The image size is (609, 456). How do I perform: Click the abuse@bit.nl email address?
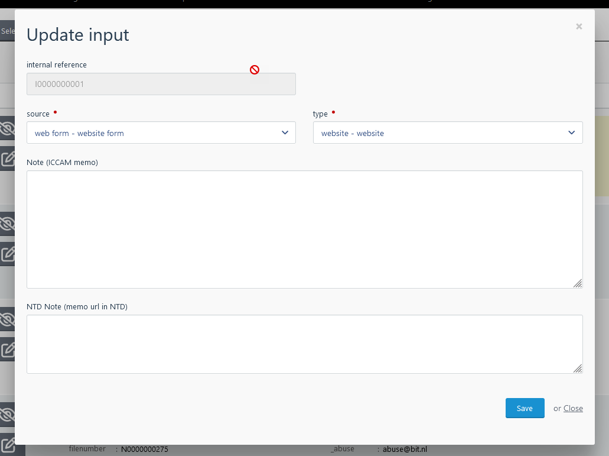pos(405,449)
